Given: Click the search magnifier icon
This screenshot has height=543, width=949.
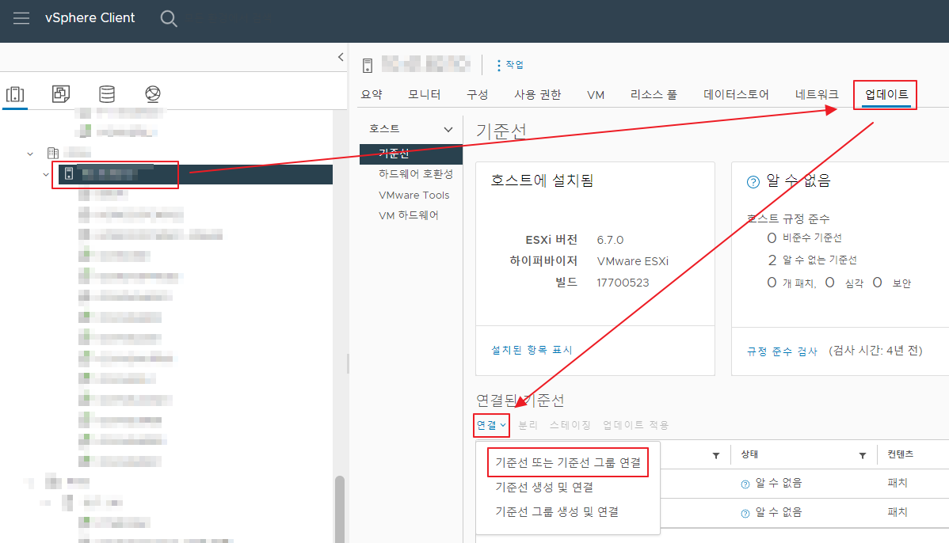Looking at the screenshot, I should 169,19.
